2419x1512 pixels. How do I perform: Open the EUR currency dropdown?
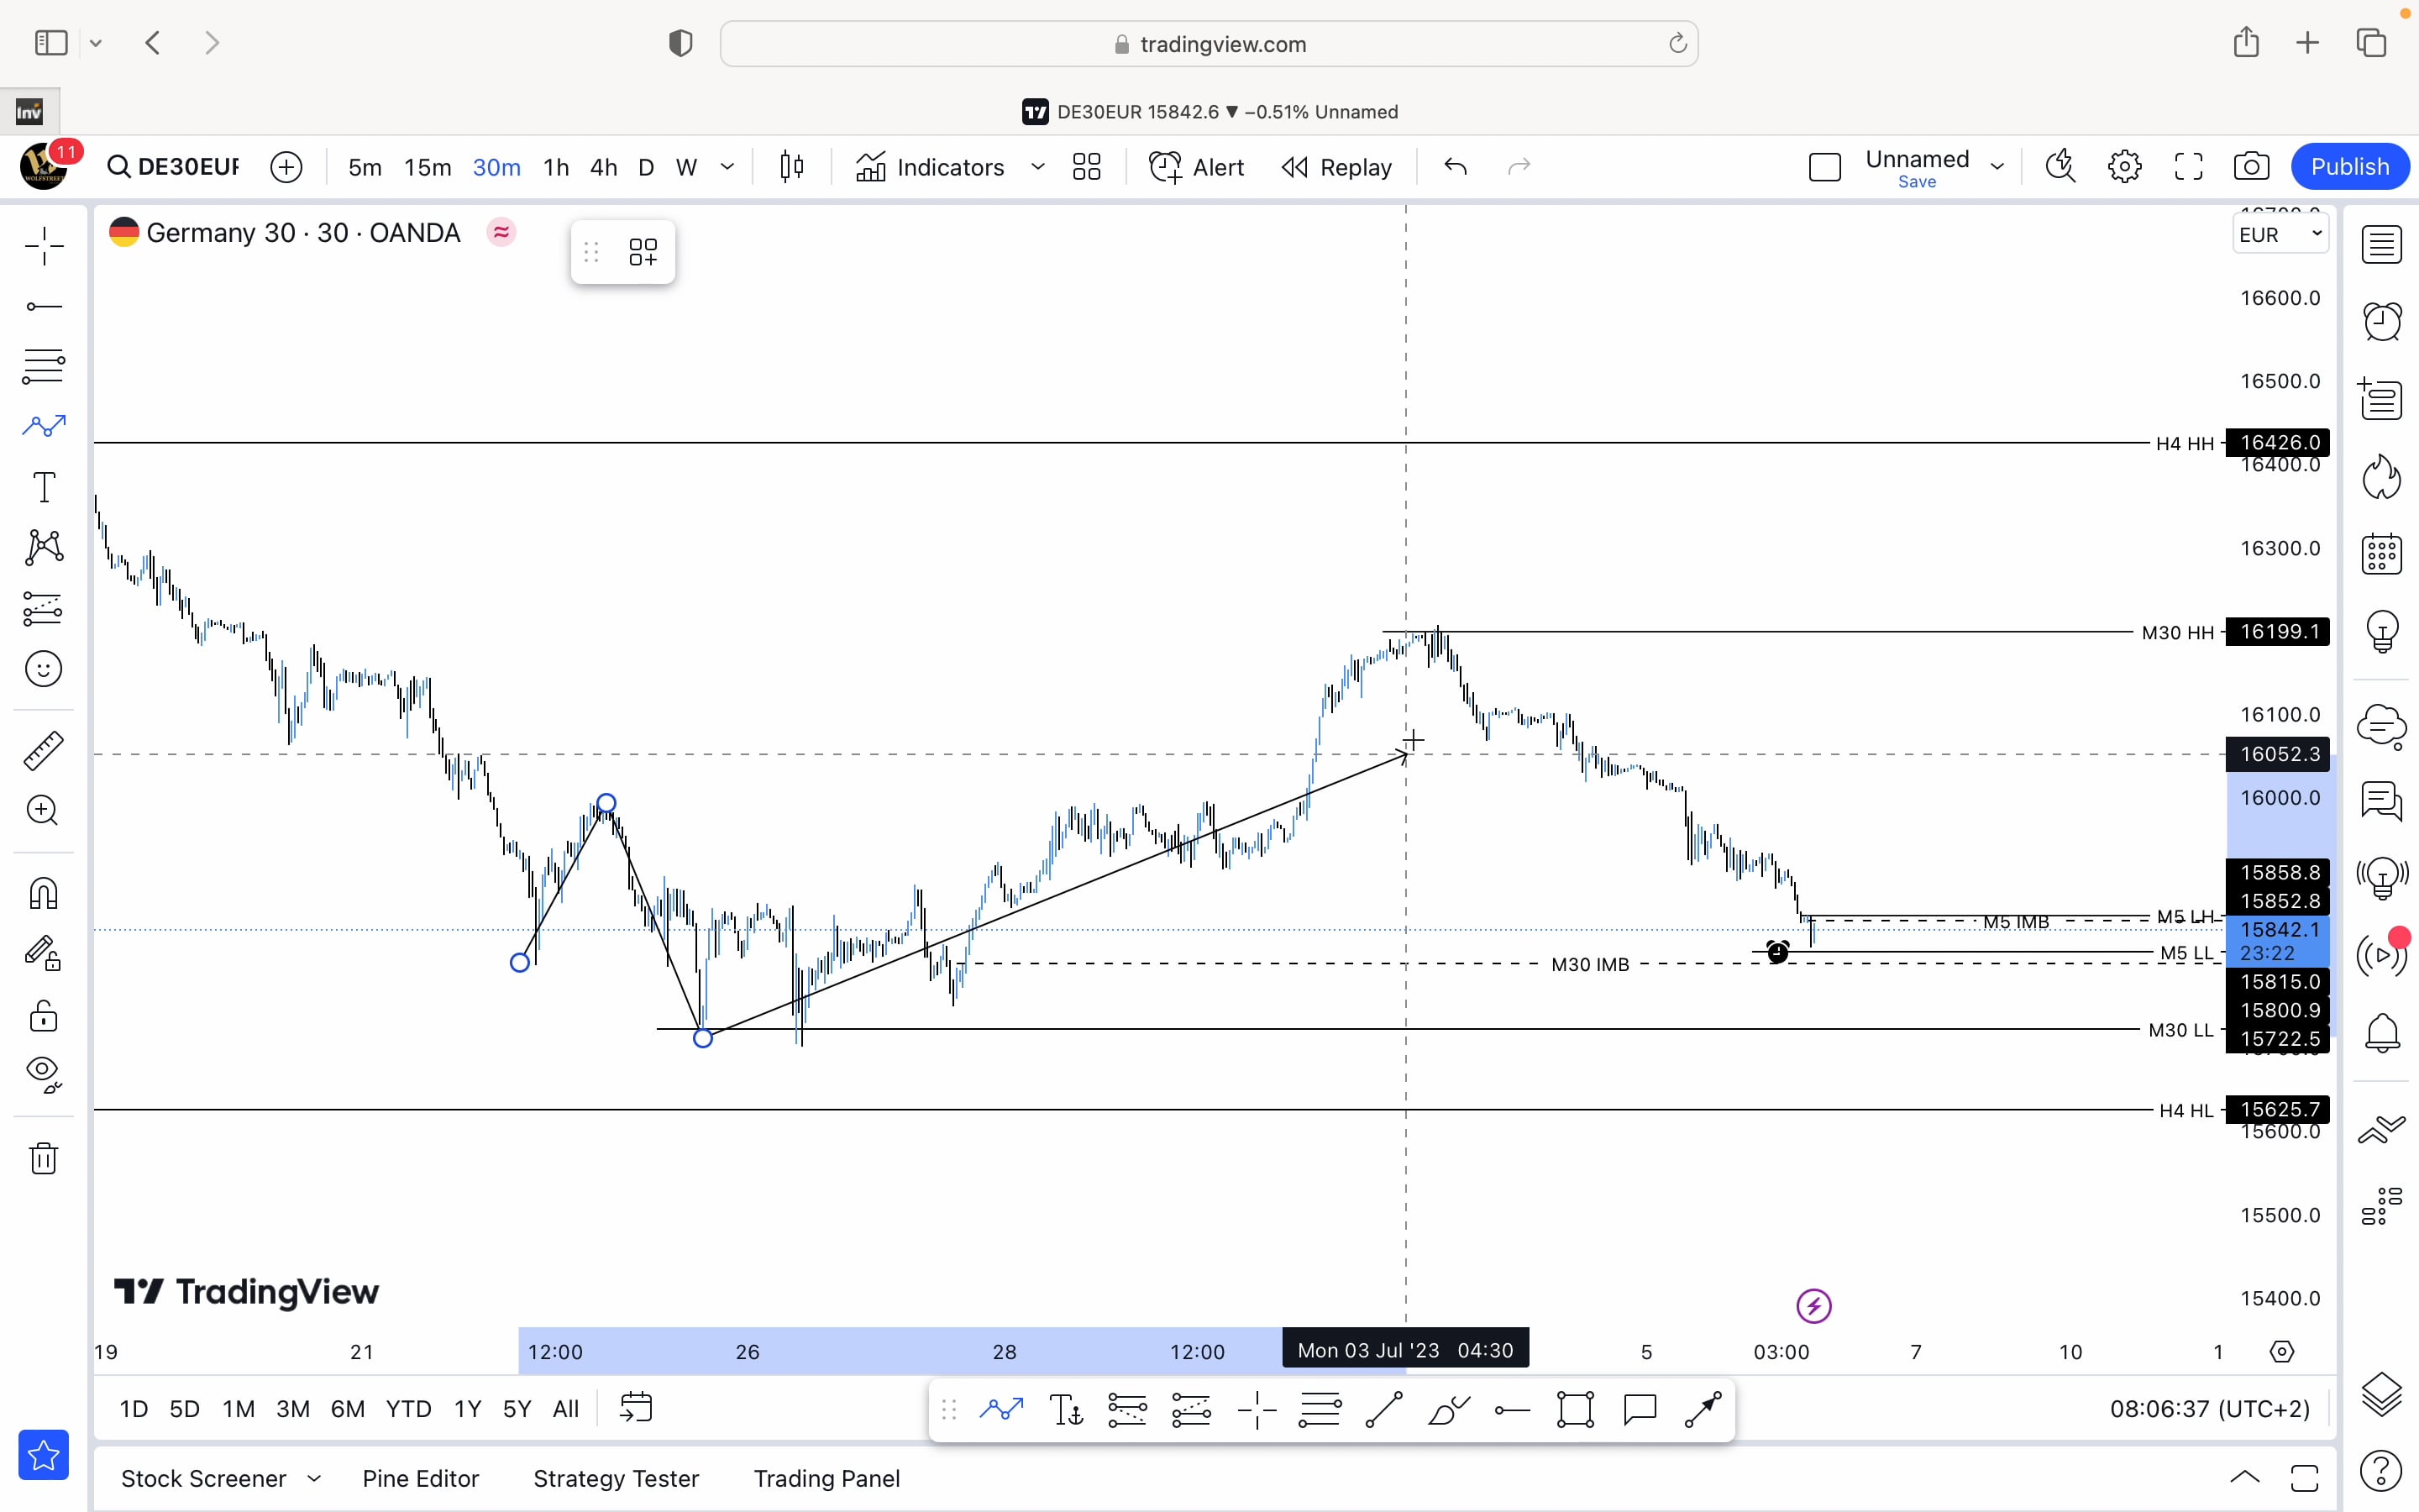click(2280, 233)
